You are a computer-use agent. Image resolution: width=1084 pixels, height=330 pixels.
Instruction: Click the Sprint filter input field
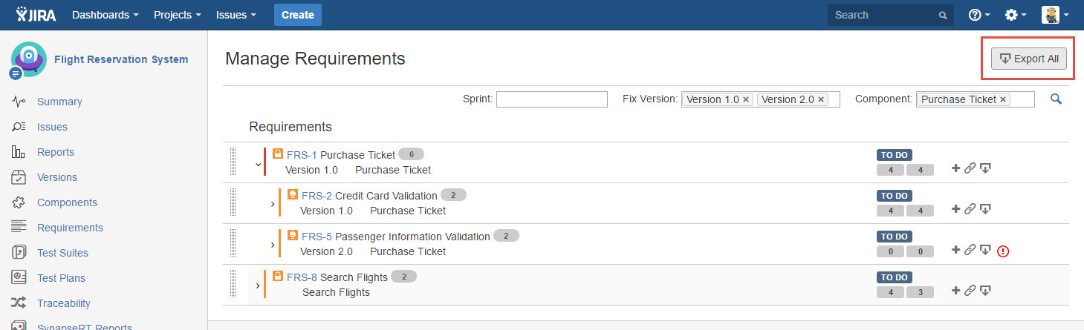click(552, 99)
